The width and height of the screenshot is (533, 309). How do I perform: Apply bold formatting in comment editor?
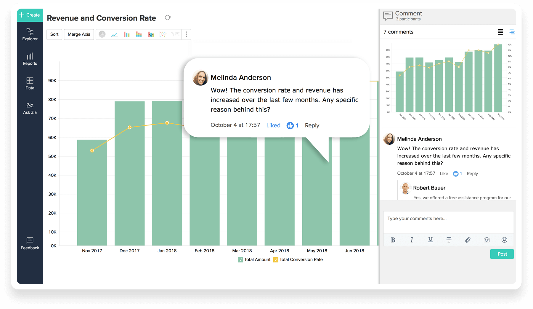(393, 240)
